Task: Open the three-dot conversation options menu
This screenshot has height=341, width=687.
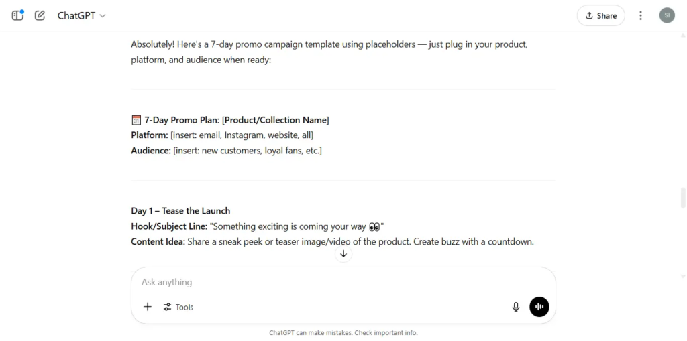Action: click(641, 16)
